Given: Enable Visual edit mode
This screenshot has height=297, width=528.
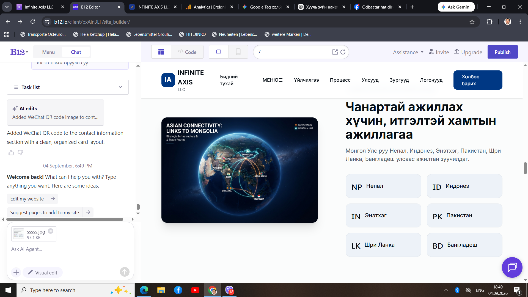Looking at the screenshot, I should 43,273.
